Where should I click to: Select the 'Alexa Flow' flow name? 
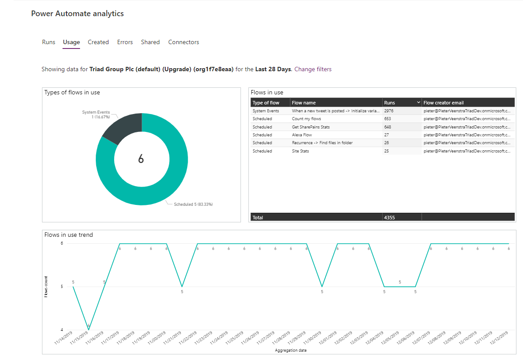tap(302, 135)
